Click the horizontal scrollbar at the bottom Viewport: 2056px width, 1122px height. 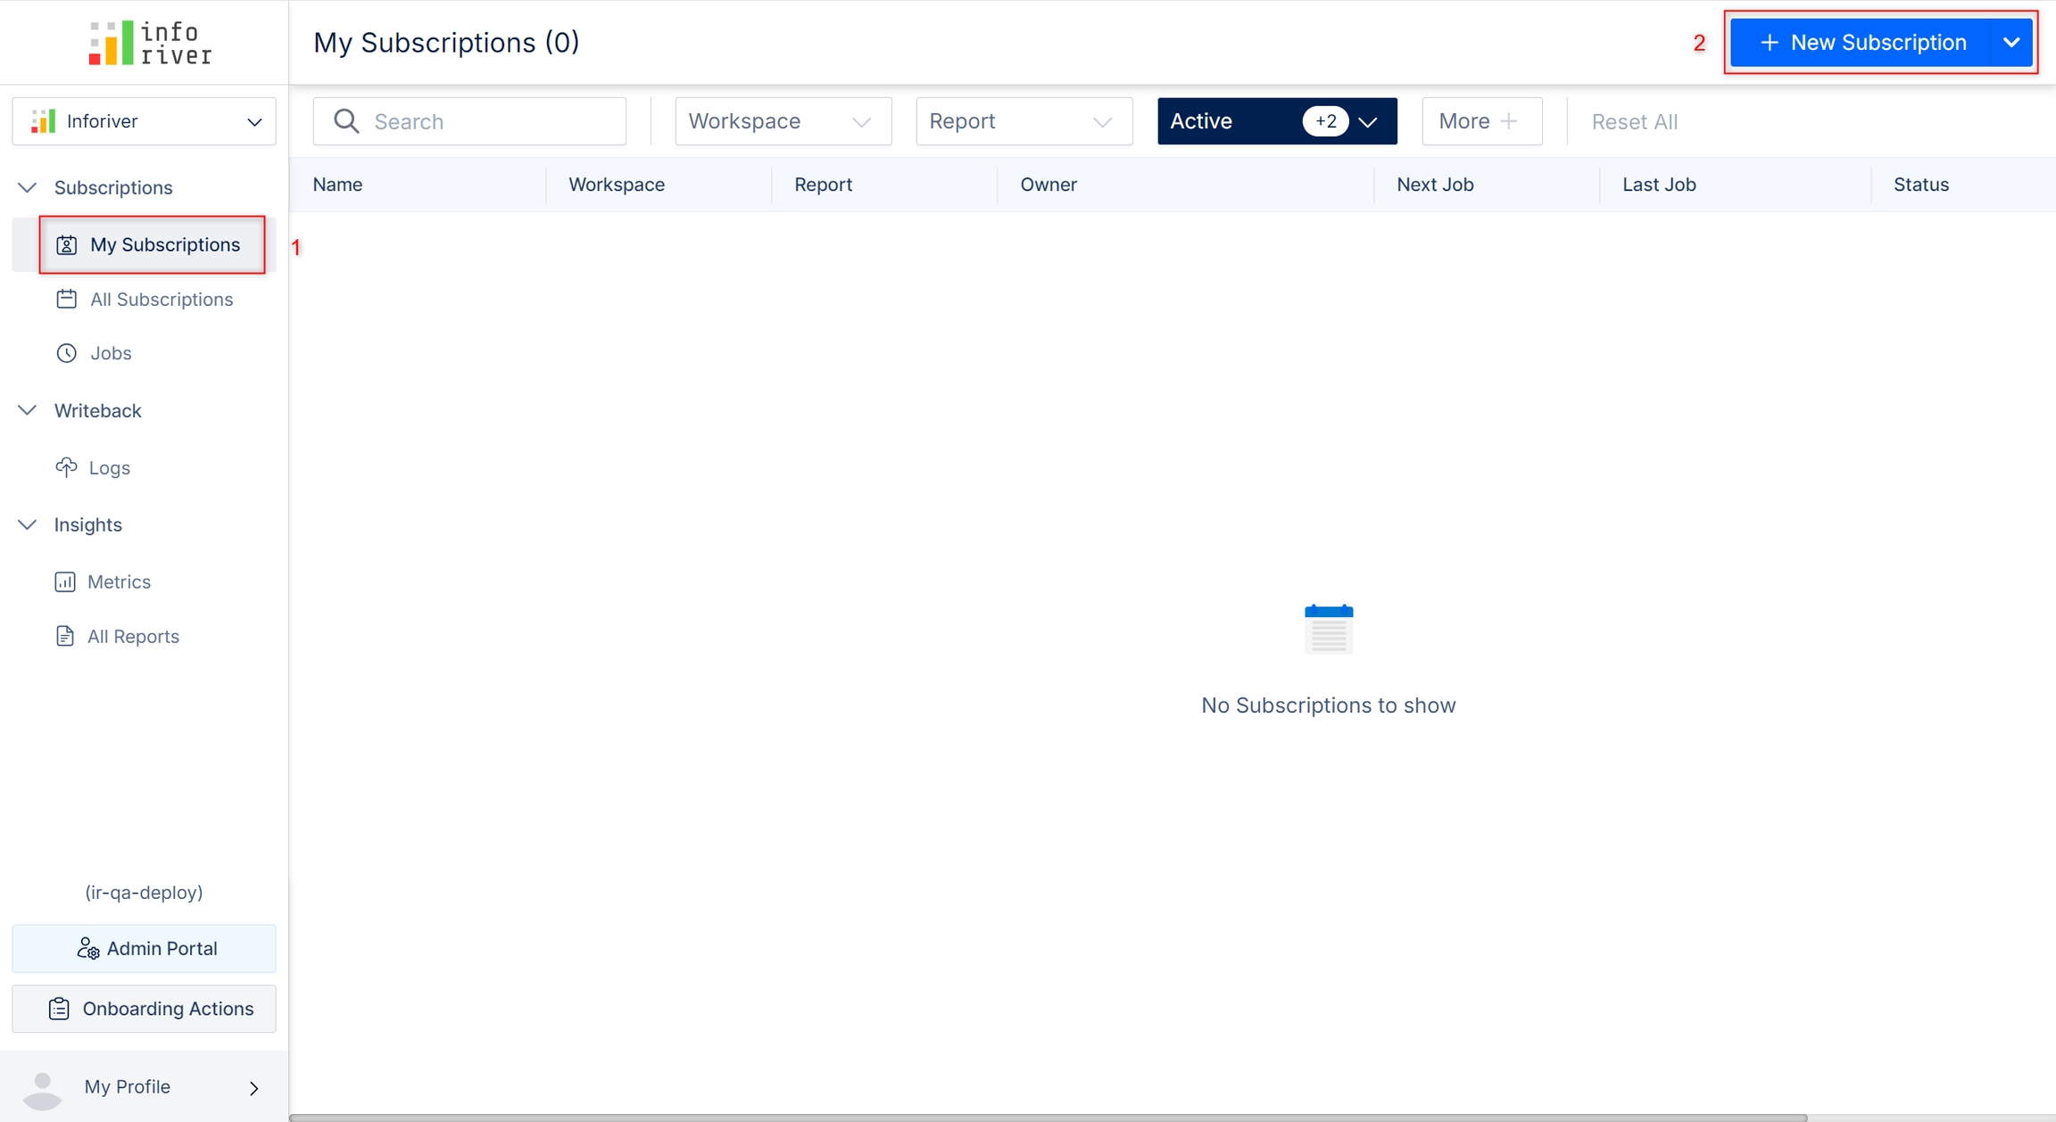coord(1048,1117)
